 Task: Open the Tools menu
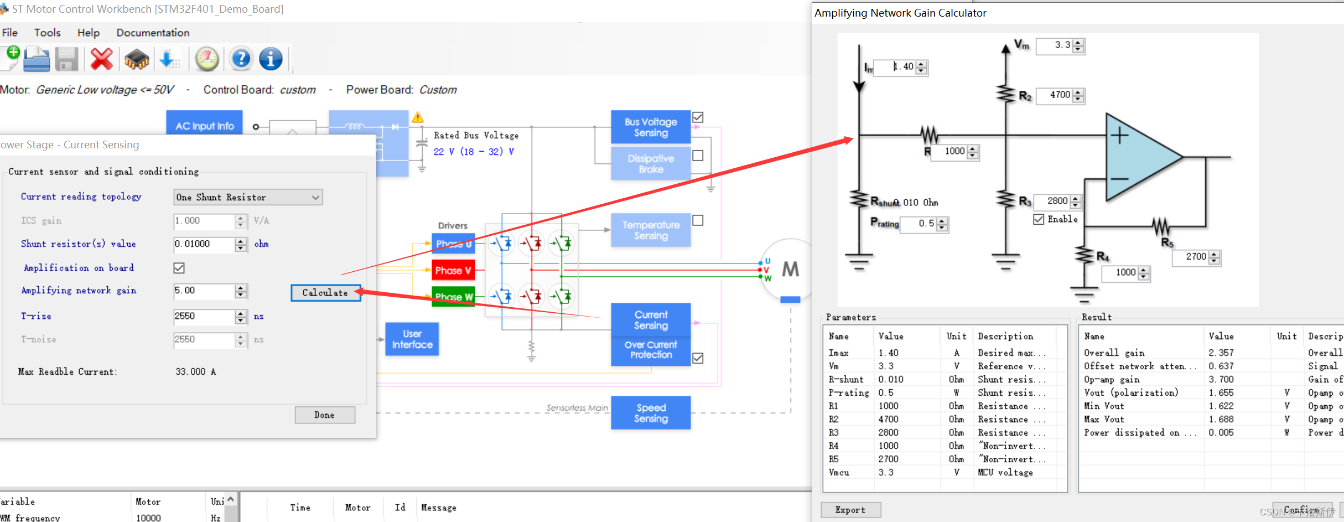pos(48,33)
